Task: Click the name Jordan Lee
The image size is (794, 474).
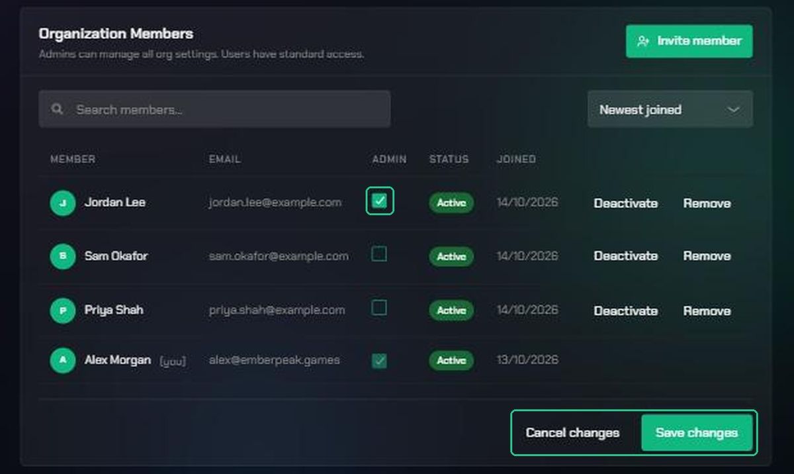Action: (115, 203)
